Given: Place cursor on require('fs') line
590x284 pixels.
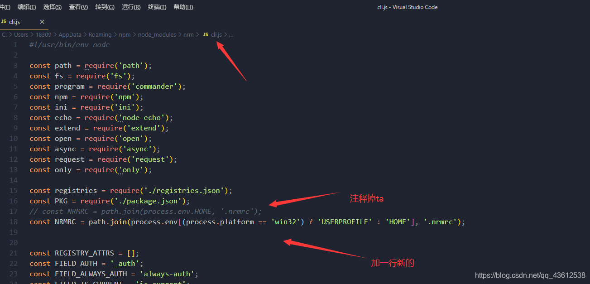Looking at the screenshot, I should pos(82,76).
